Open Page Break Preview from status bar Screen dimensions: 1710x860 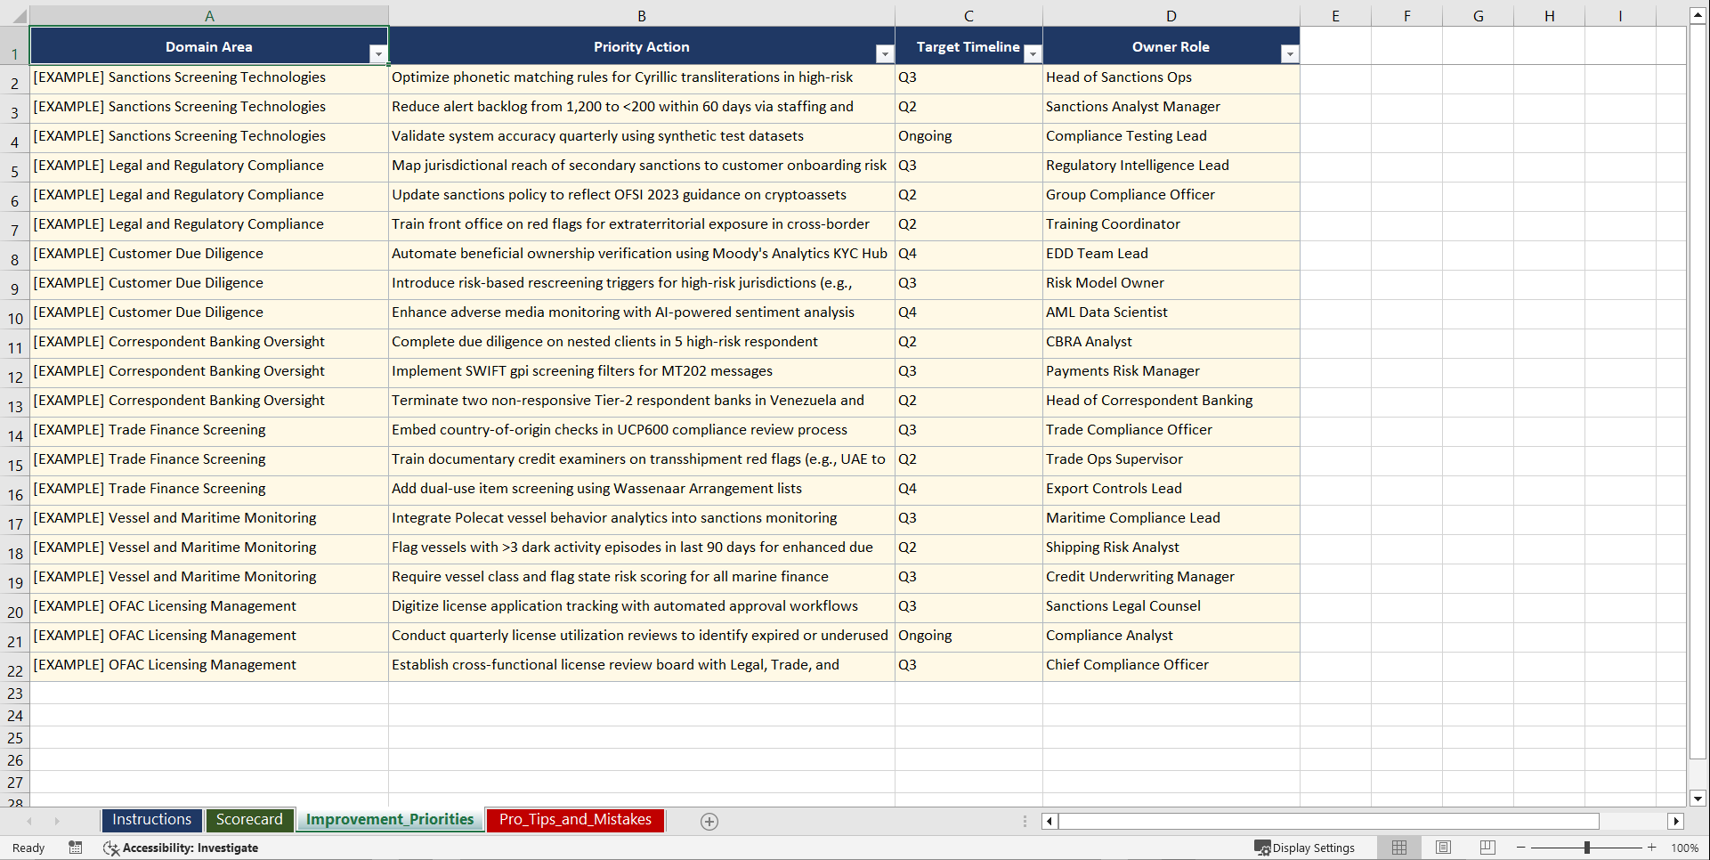click(1487, 848)
